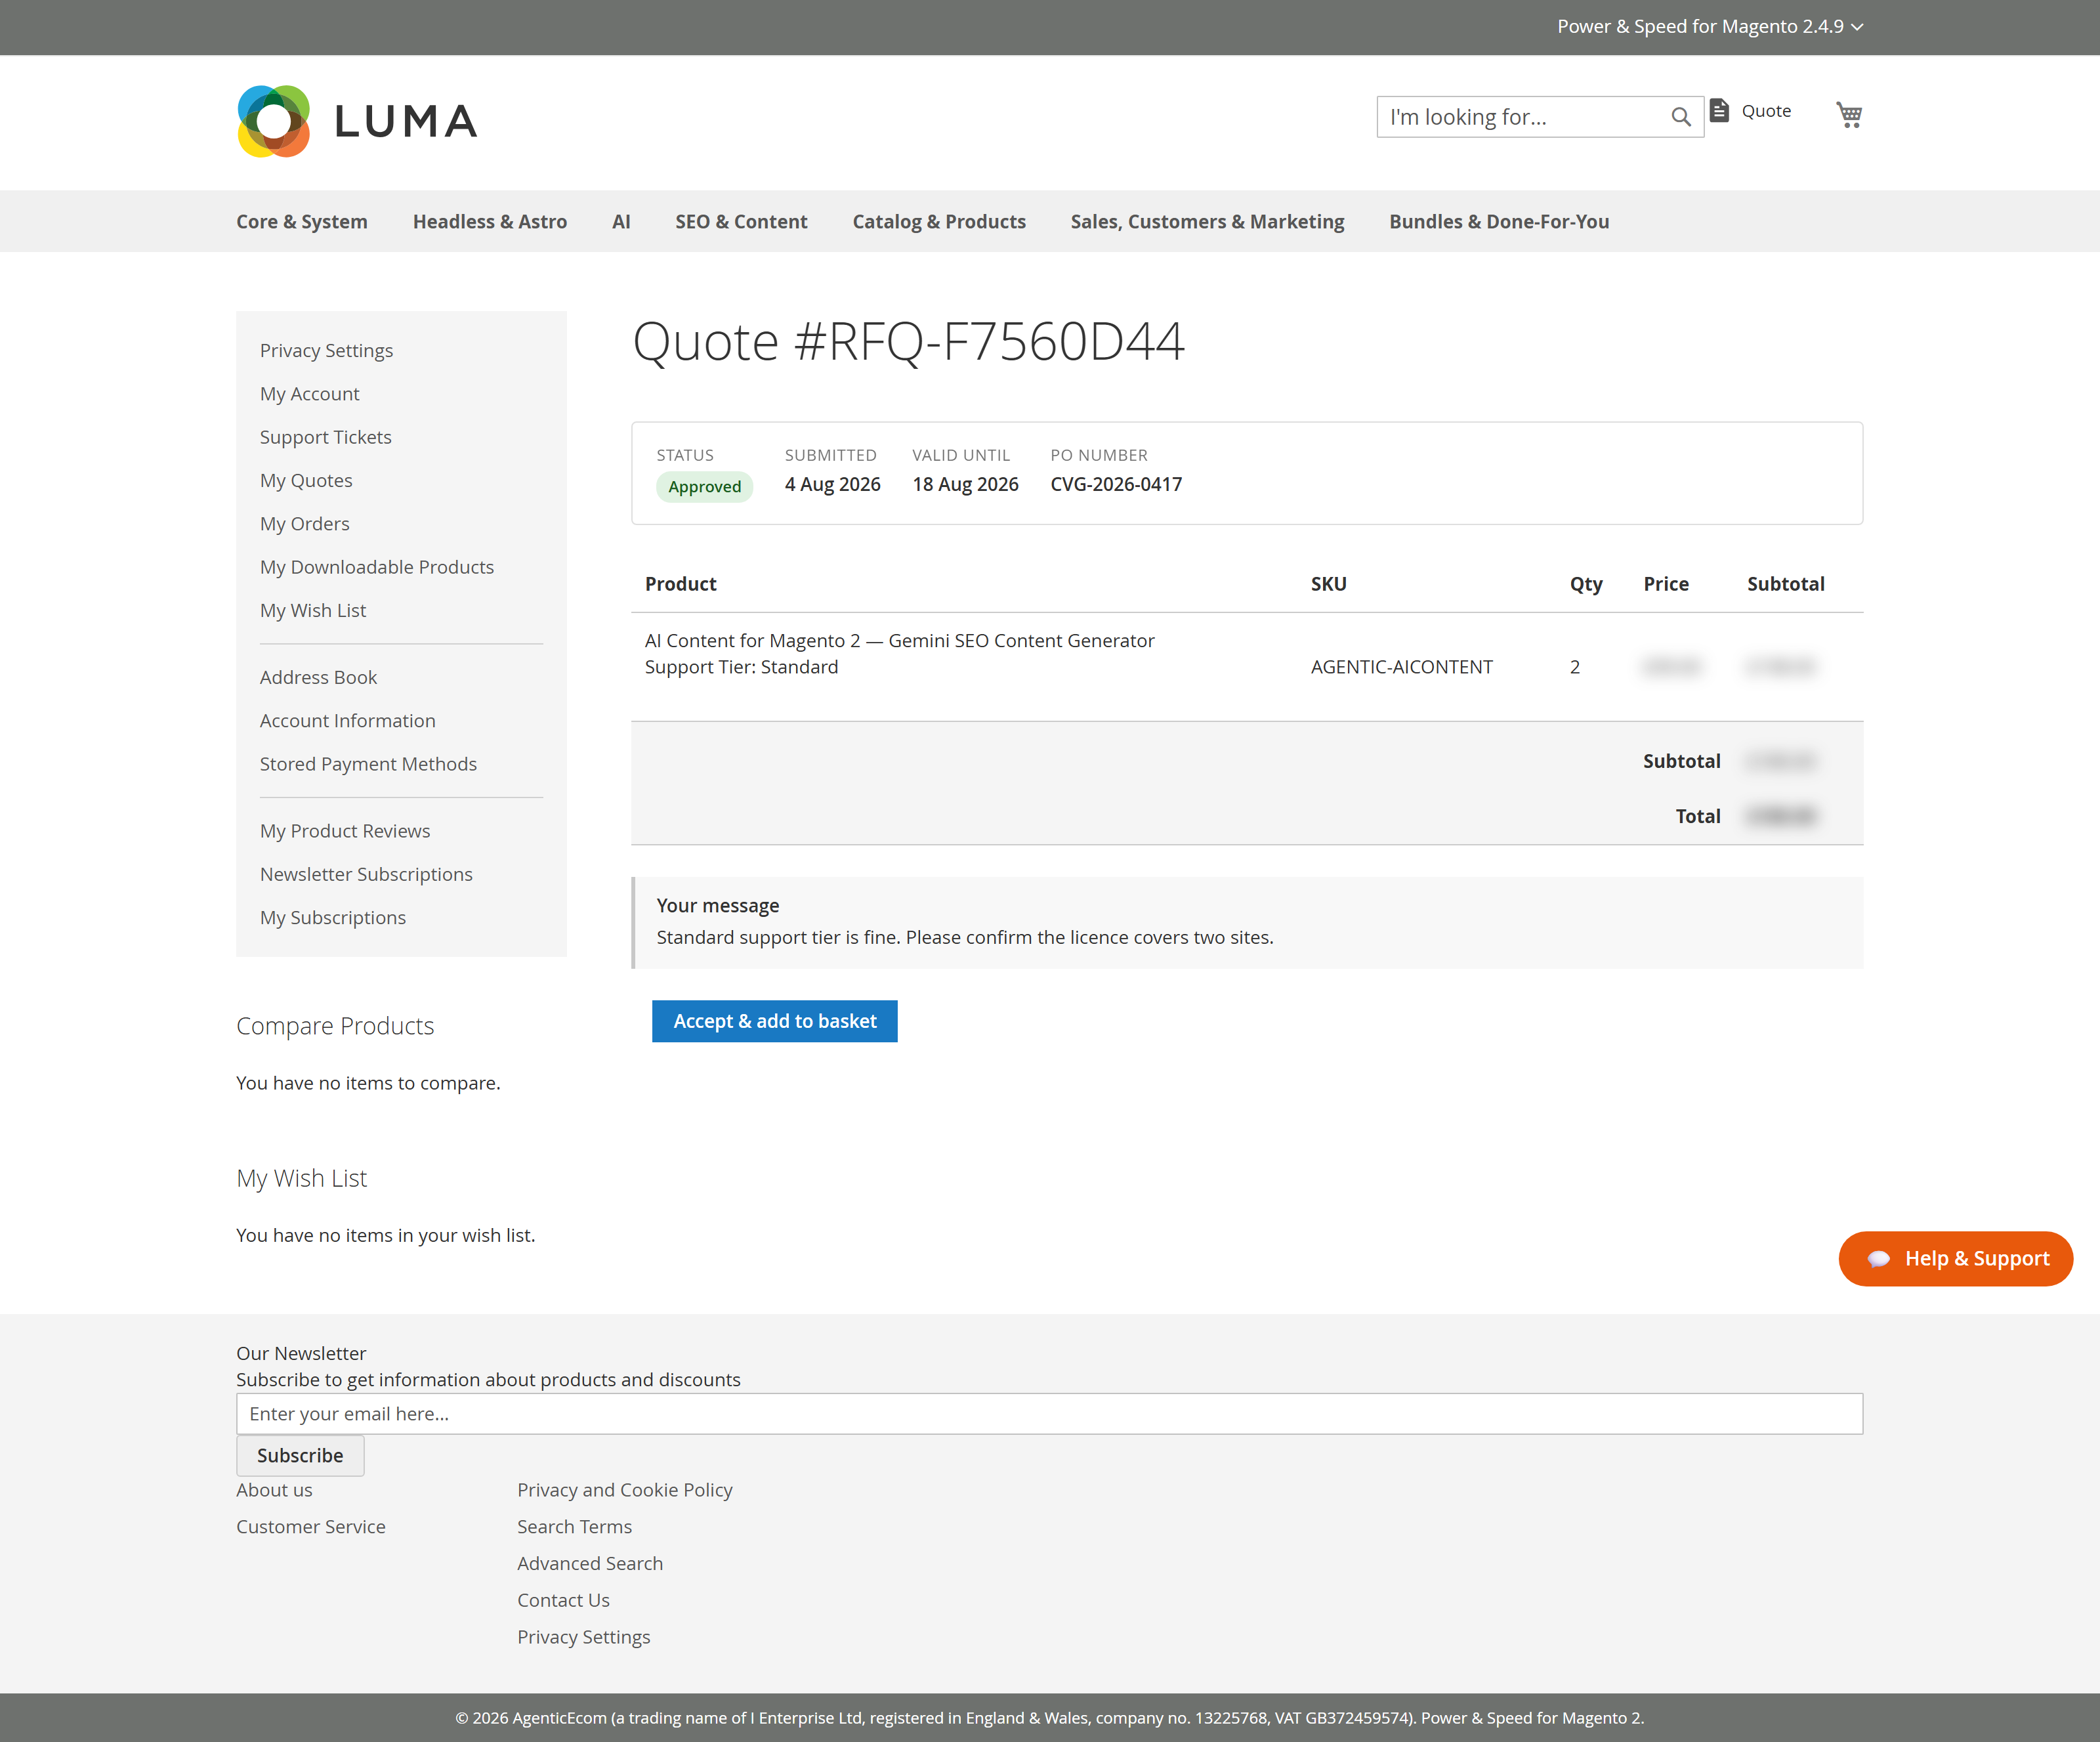Open About us footer link
This screenshot has width=2100, height=1742.
point(274,1490)
